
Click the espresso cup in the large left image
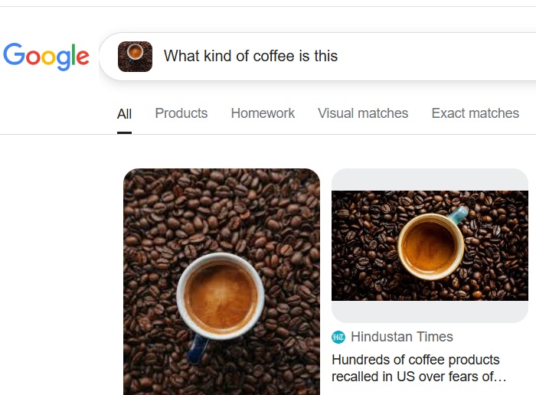(221, 295)
